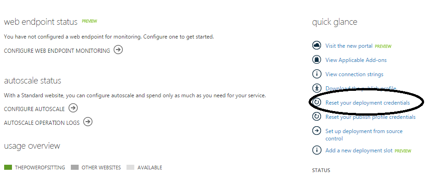
Task: Open the View Applicable Add-ons link
Action: pyautogui.click(x=356, y=60)
